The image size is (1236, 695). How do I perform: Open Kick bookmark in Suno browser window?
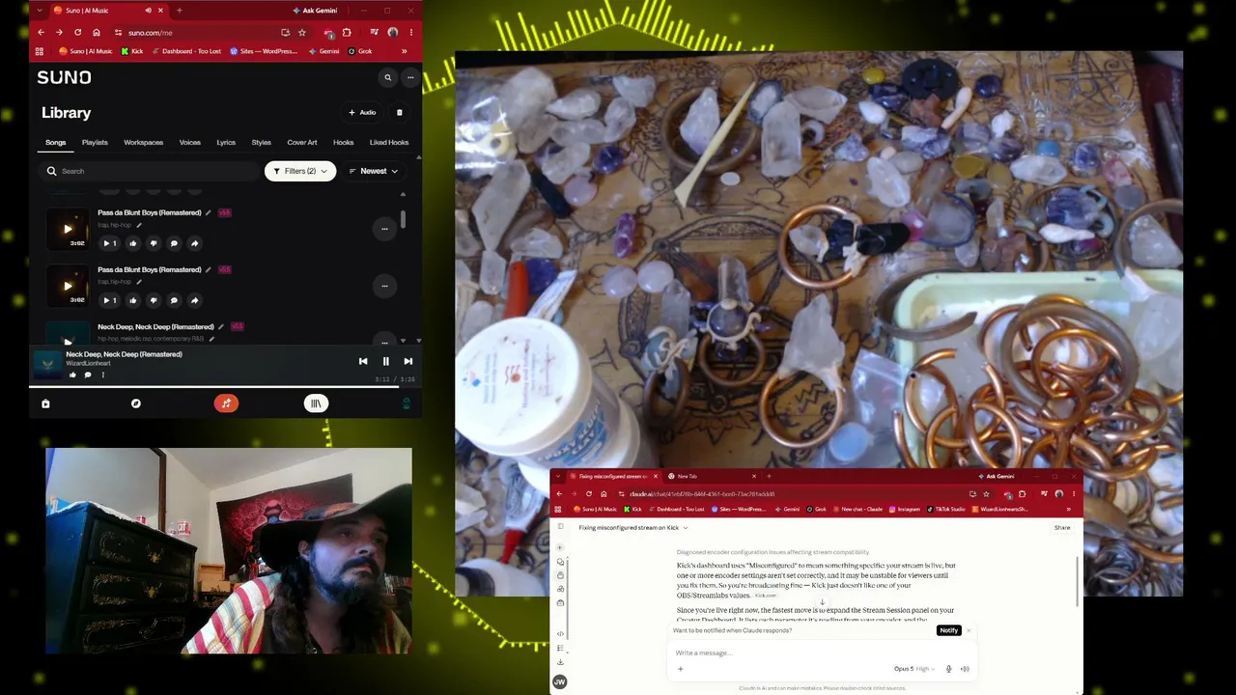tap(132, 51)
